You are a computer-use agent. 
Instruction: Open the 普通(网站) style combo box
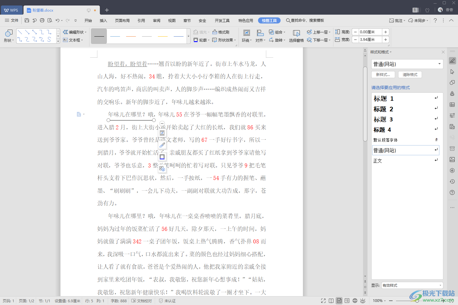[x=407, y=64]
